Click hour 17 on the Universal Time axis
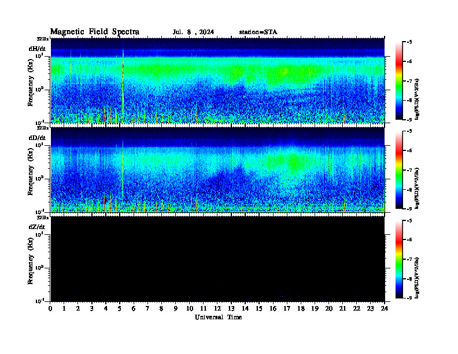The height and width of the screenshot is (354, 458). (287, 309)
